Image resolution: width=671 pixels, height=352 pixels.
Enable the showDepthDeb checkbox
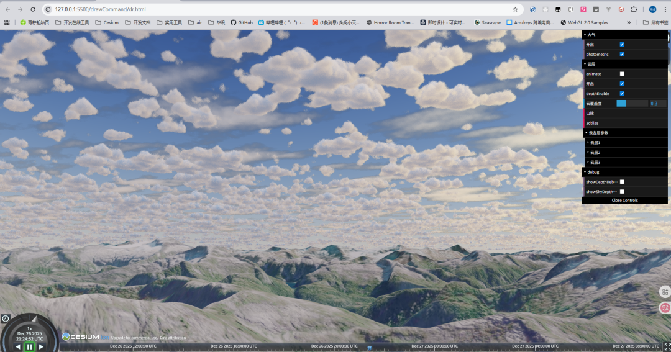pyautogui.click(x=622, y=182)
